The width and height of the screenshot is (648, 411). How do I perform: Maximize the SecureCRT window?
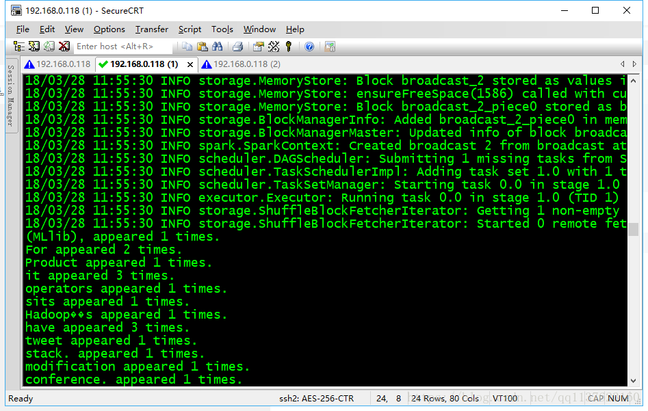pyautogui.click(x=595, y=10)
